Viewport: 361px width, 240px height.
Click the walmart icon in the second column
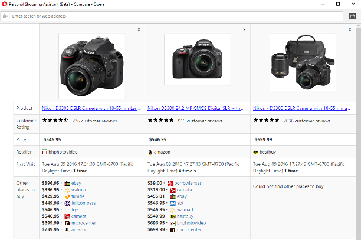click(173, 210)
